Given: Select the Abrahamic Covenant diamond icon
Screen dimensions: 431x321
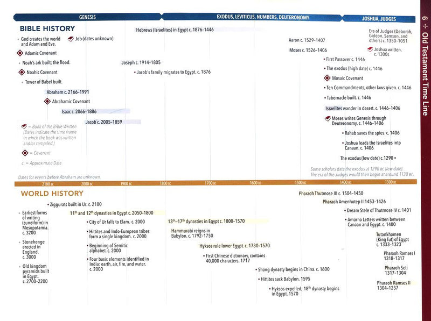Looking at the screenshot, I should [x=54, y=101].
